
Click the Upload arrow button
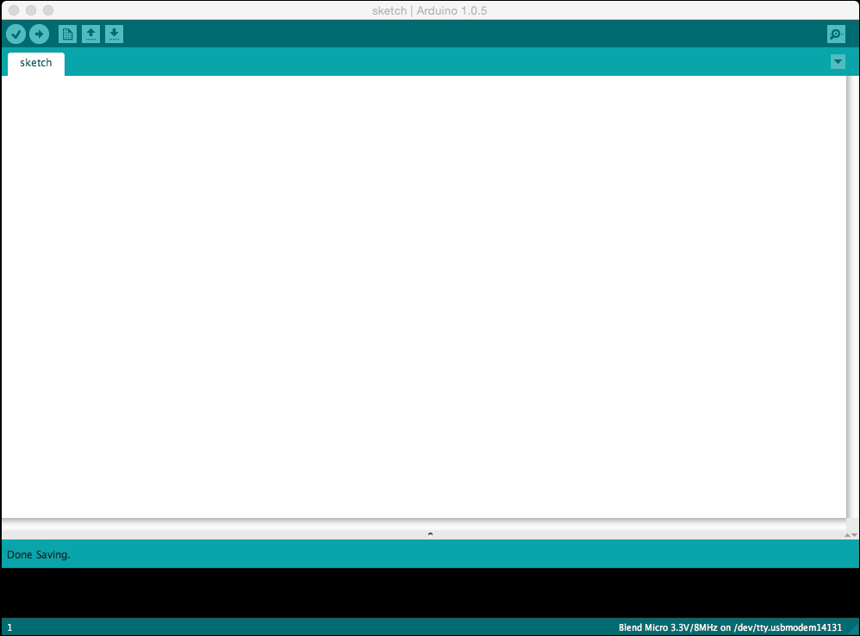(x=39, y=34)
